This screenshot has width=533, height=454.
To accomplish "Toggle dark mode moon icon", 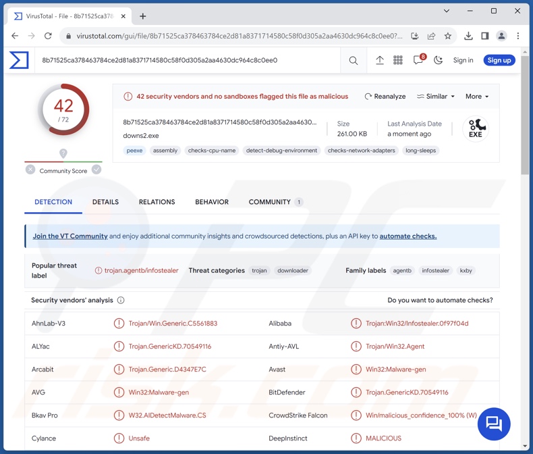I will point(439,60).
